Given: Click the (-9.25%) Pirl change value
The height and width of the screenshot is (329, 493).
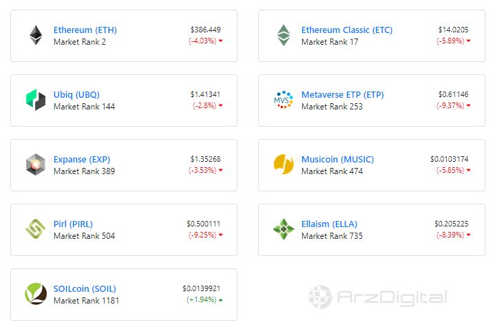Looking at the screenshot, I should [x=202, y=235].
